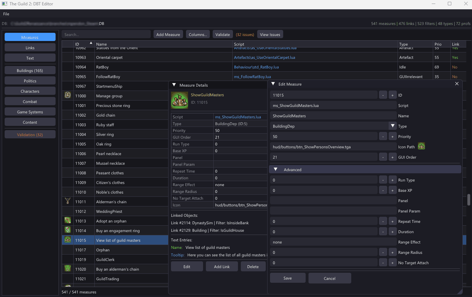Click Delete in Measure Details
Screen dimensions: 472x297
pyautogui.click(x=253, y=266)
